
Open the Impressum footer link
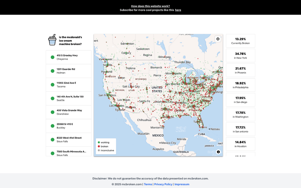182,184
